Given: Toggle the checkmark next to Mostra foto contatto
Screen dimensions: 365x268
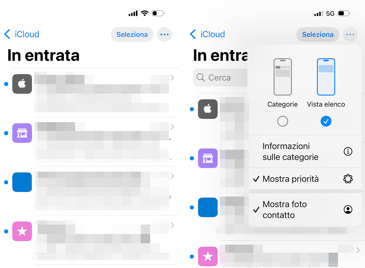Looking at the screenshot, I should (x=256, y=210).
